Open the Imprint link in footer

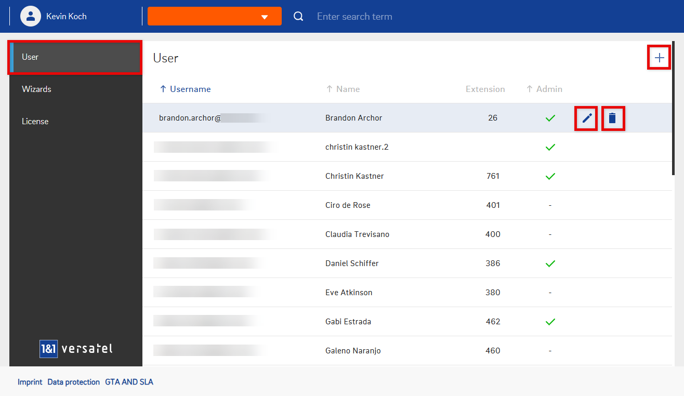coord(30,382)
